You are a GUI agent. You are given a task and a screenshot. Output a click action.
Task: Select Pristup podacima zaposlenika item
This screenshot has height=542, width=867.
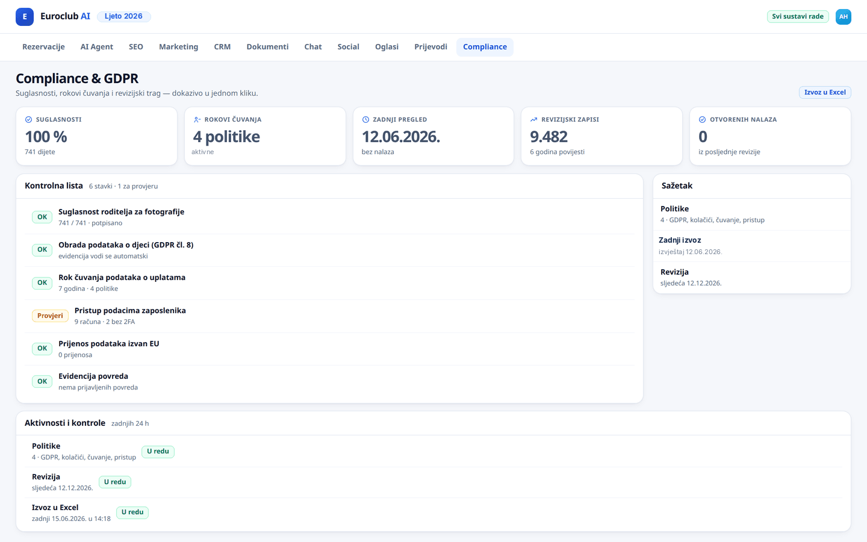click(x=330, y=316)
